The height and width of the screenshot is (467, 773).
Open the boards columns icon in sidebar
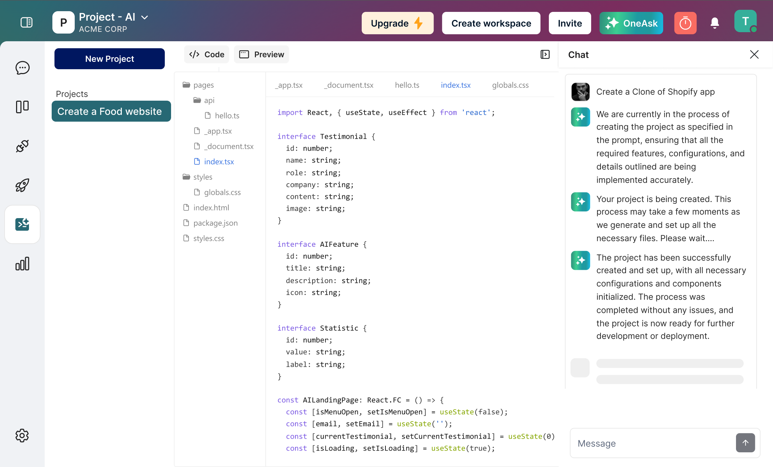[22, 107]
